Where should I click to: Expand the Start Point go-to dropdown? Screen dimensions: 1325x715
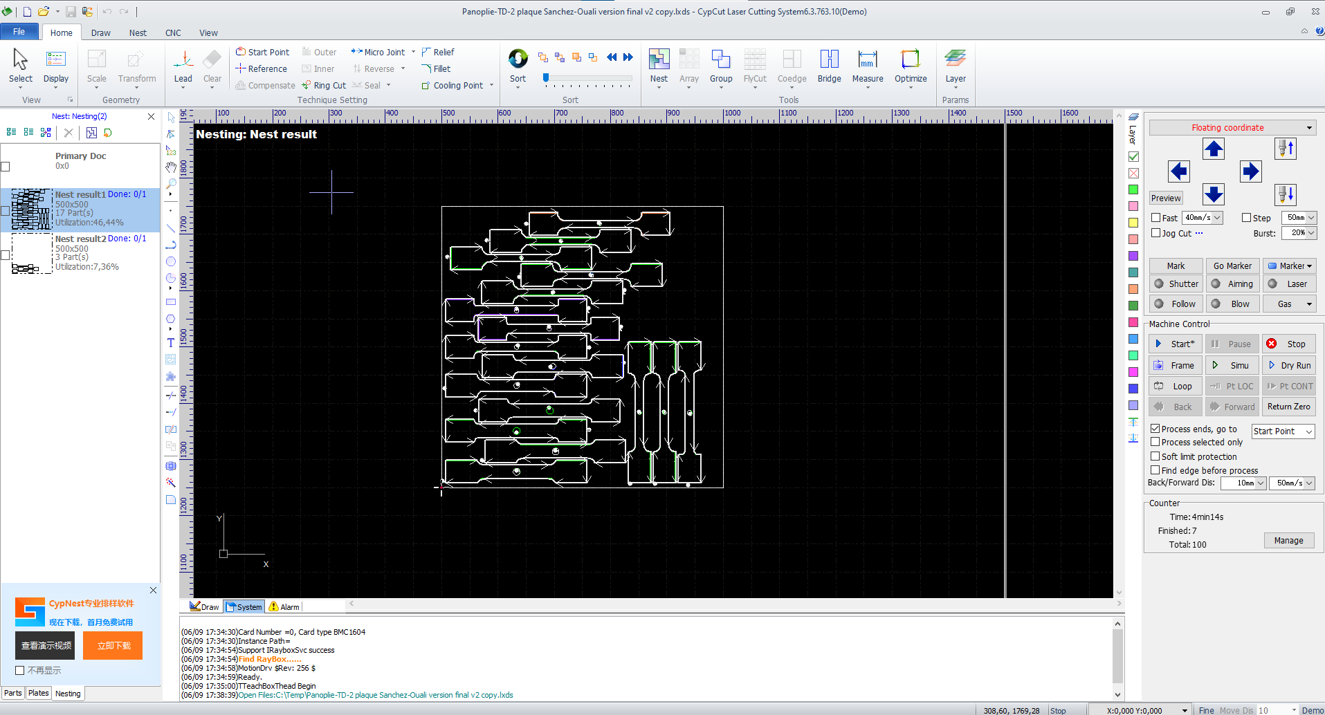1283,431
